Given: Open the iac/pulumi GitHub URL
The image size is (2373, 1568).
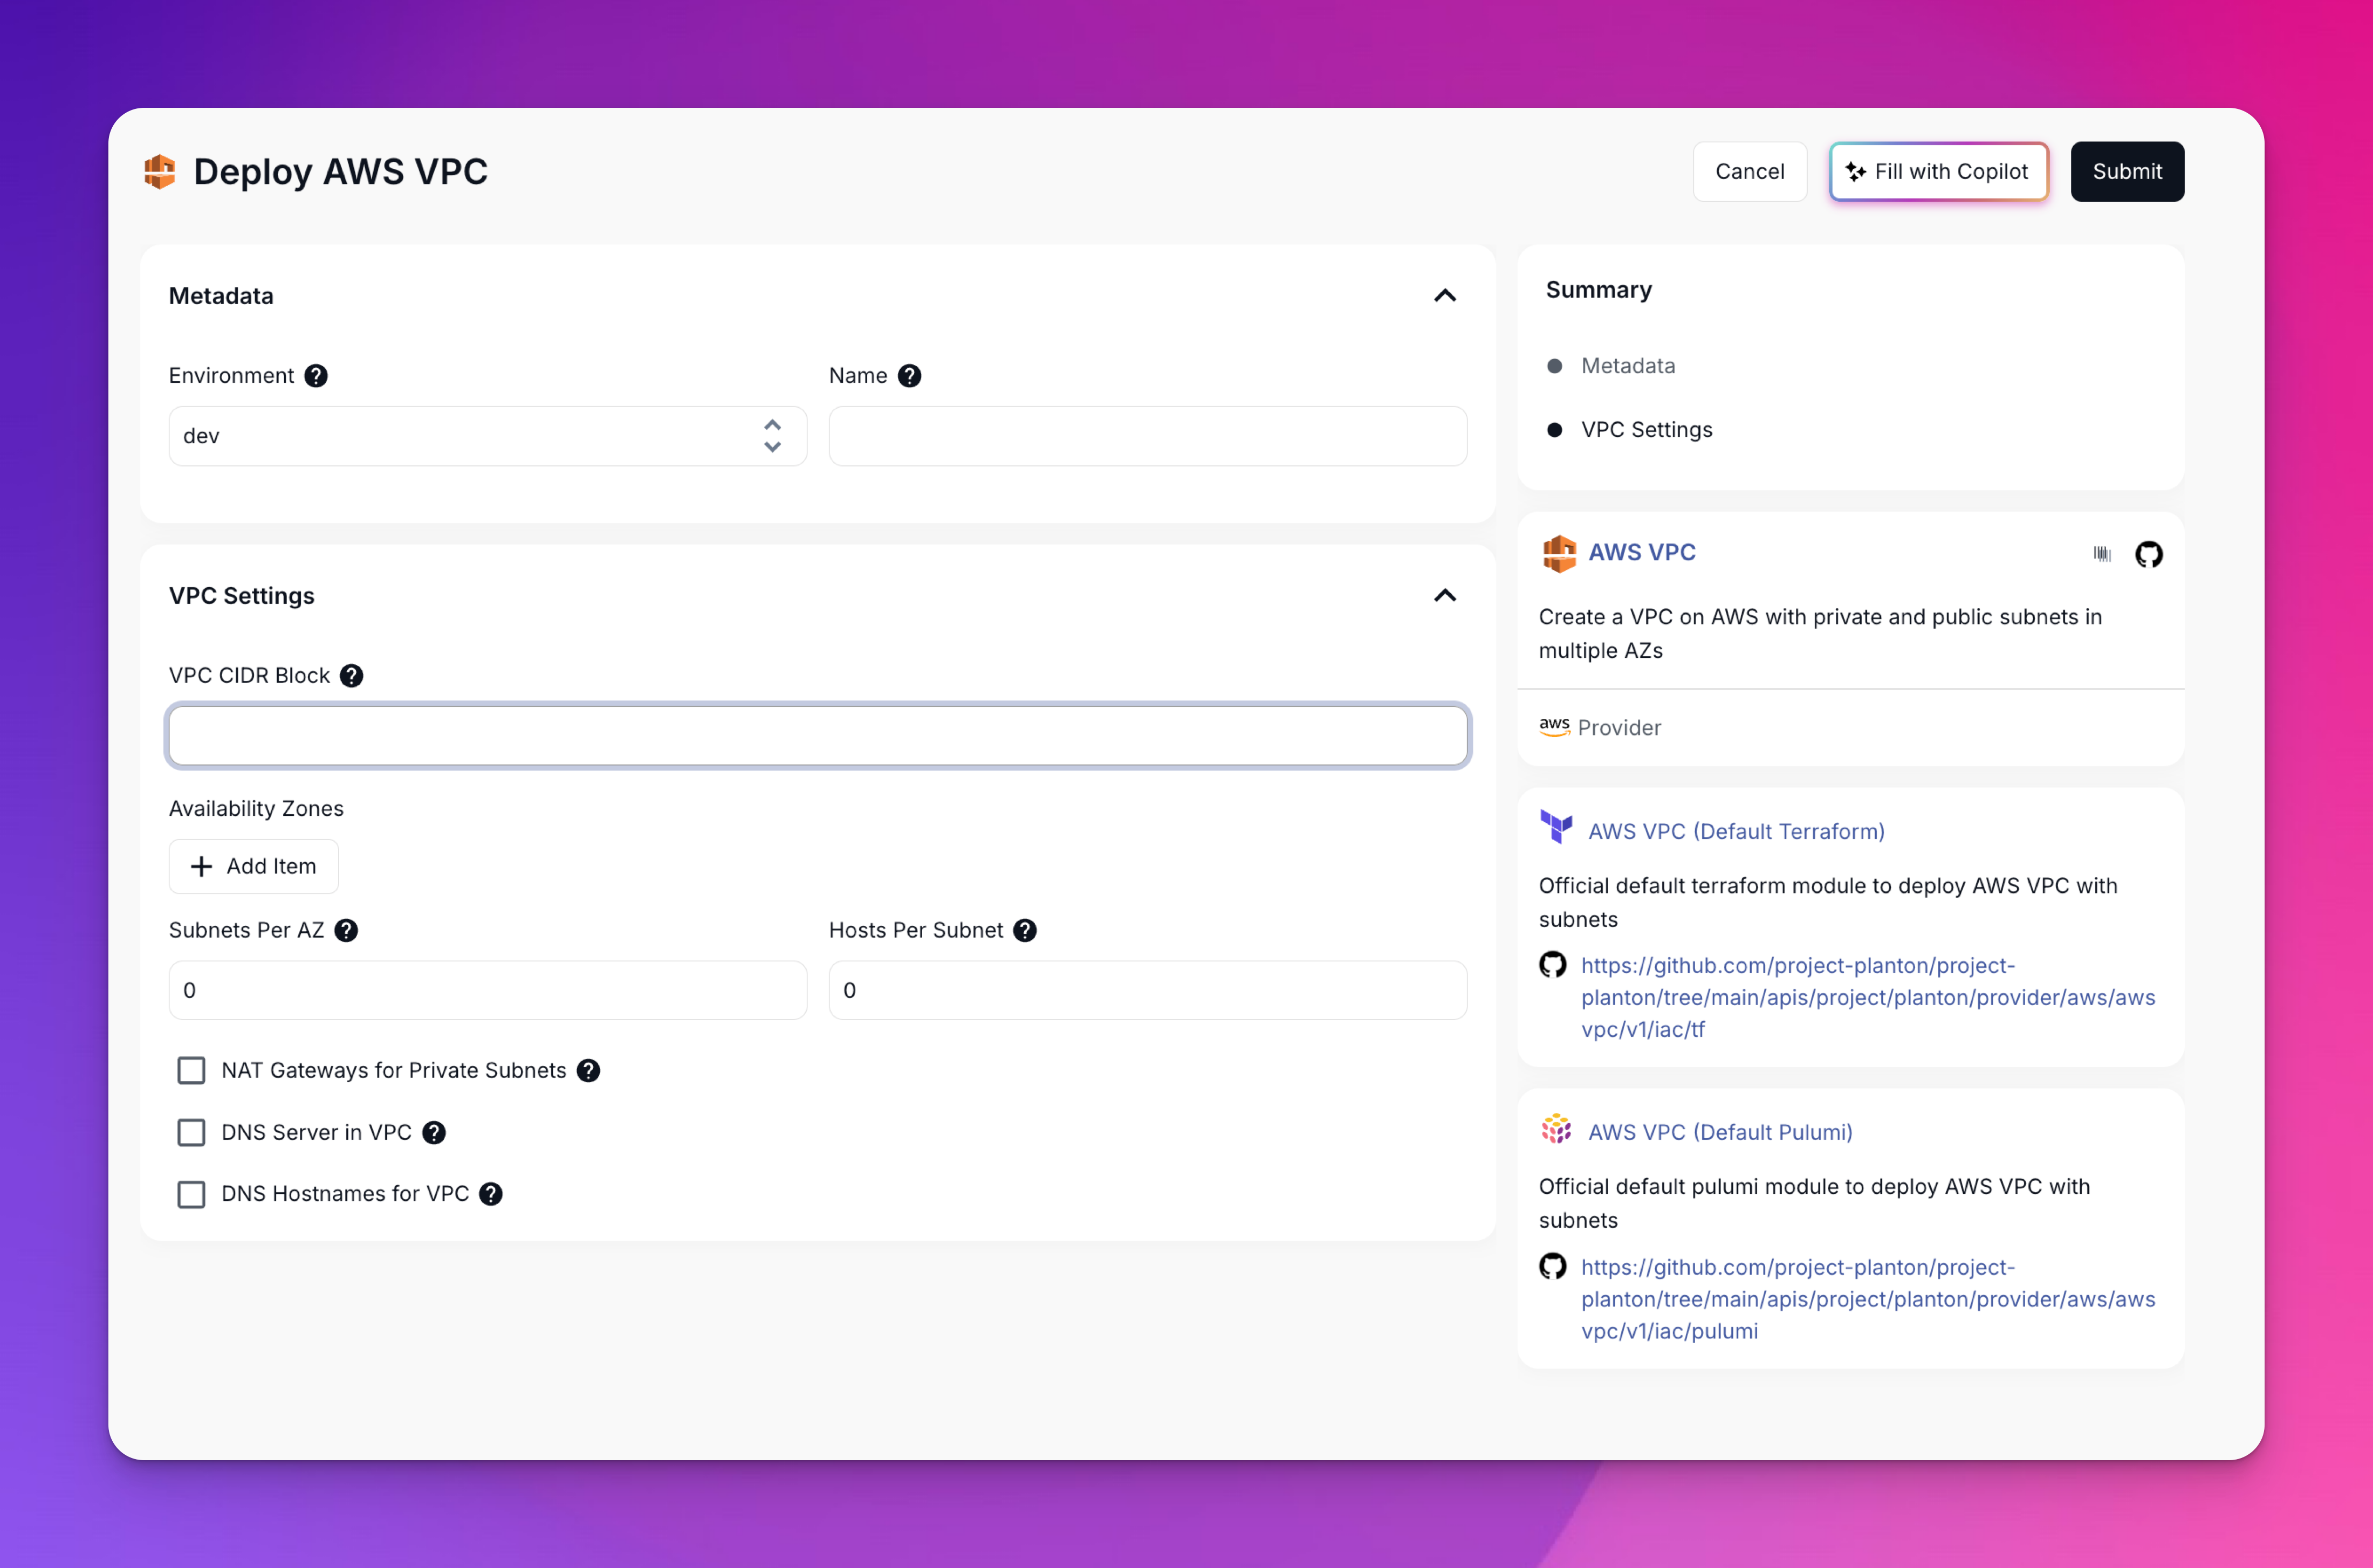Looking at the screenshot, I should (1867, 1298).
